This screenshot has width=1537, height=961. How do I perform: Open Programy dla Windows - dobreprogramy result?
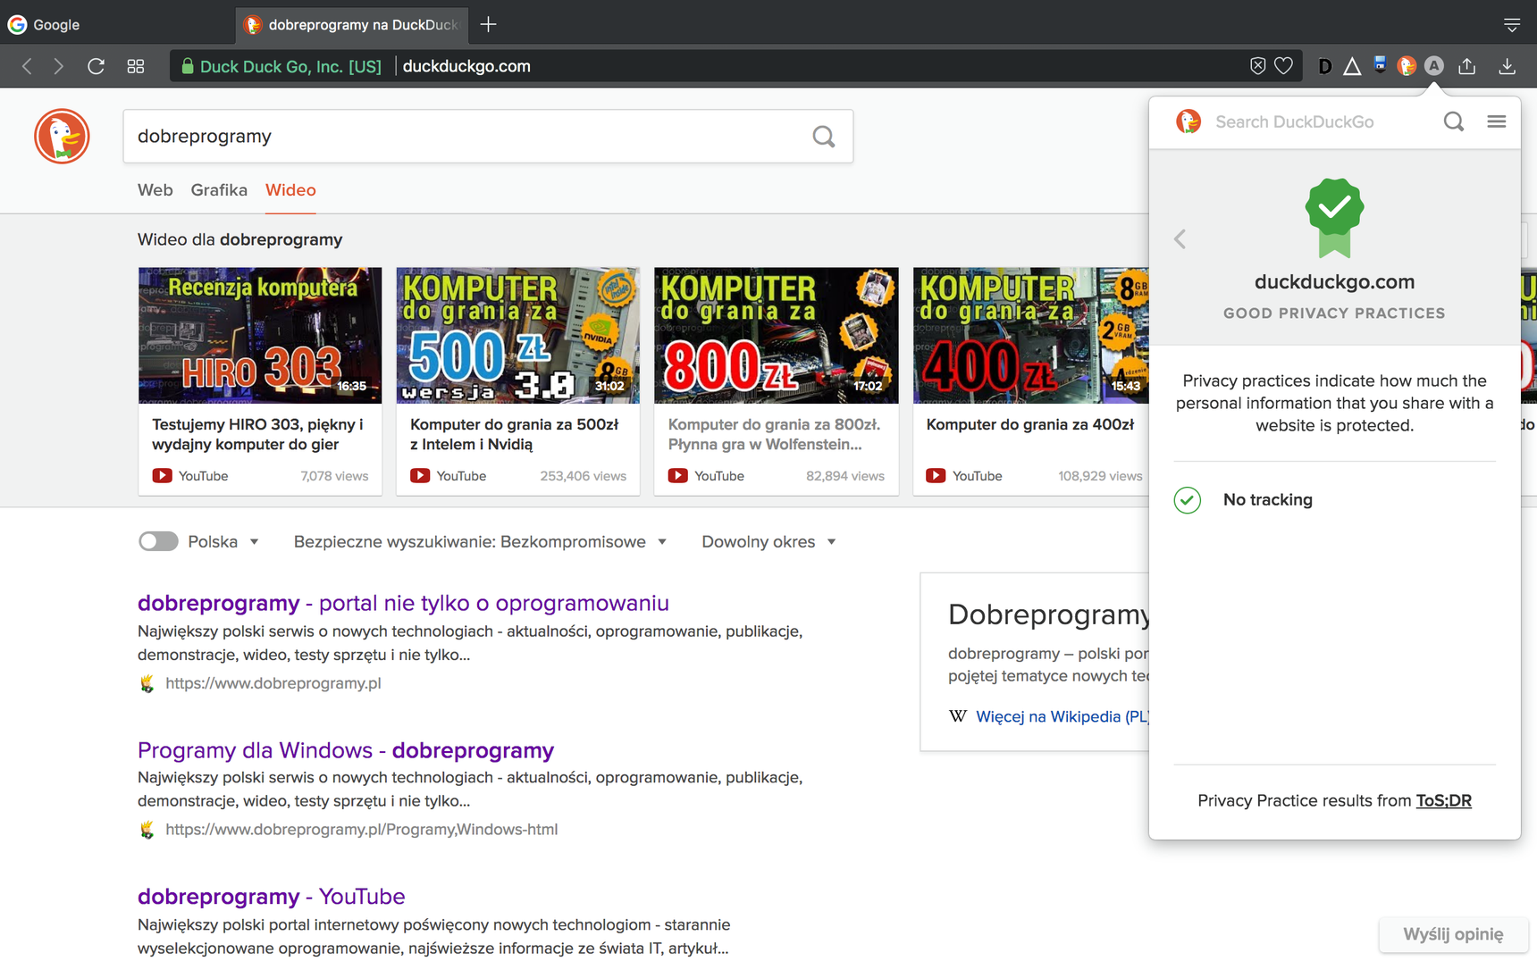[346, 750]
